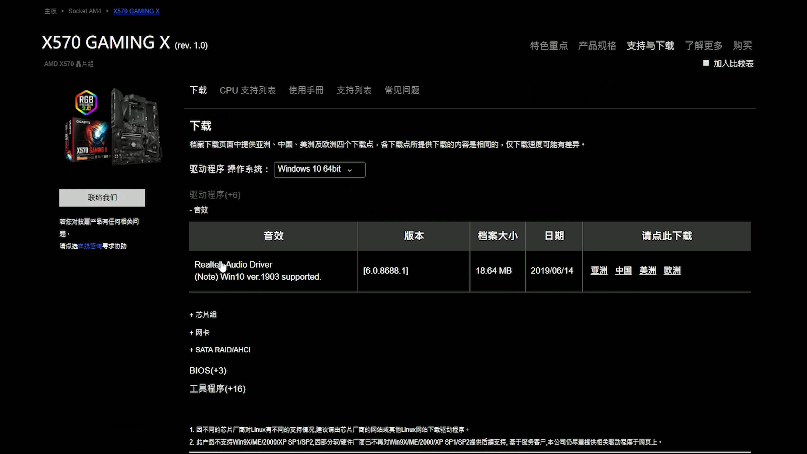The image size is (807, 454).
Task: Go to 产品规格 in the top navigation
Action: [x=597, y=46]
